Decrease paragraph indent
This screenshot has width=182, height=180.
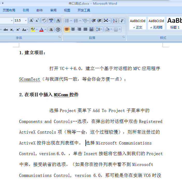(93, 21)
